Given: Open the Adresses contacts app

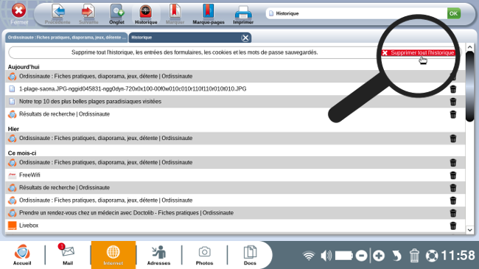Looking at the screenshot, I should [158, 255].
